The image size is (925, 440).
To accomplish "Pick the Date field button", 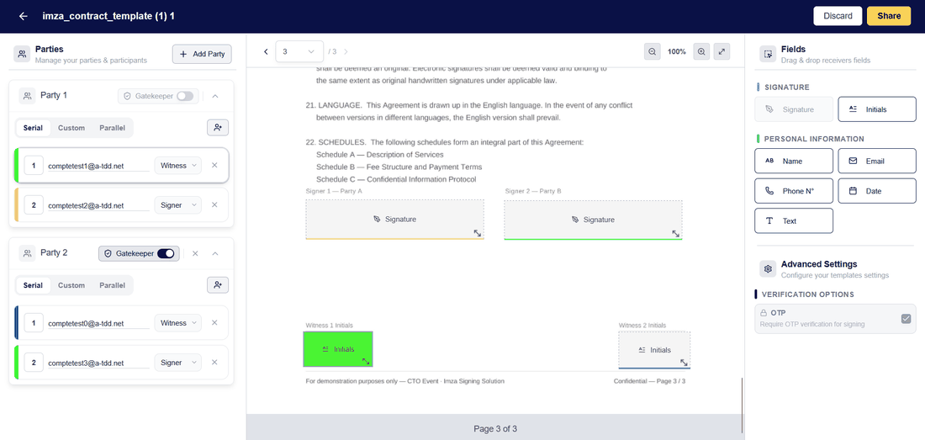I will (876, 190).
